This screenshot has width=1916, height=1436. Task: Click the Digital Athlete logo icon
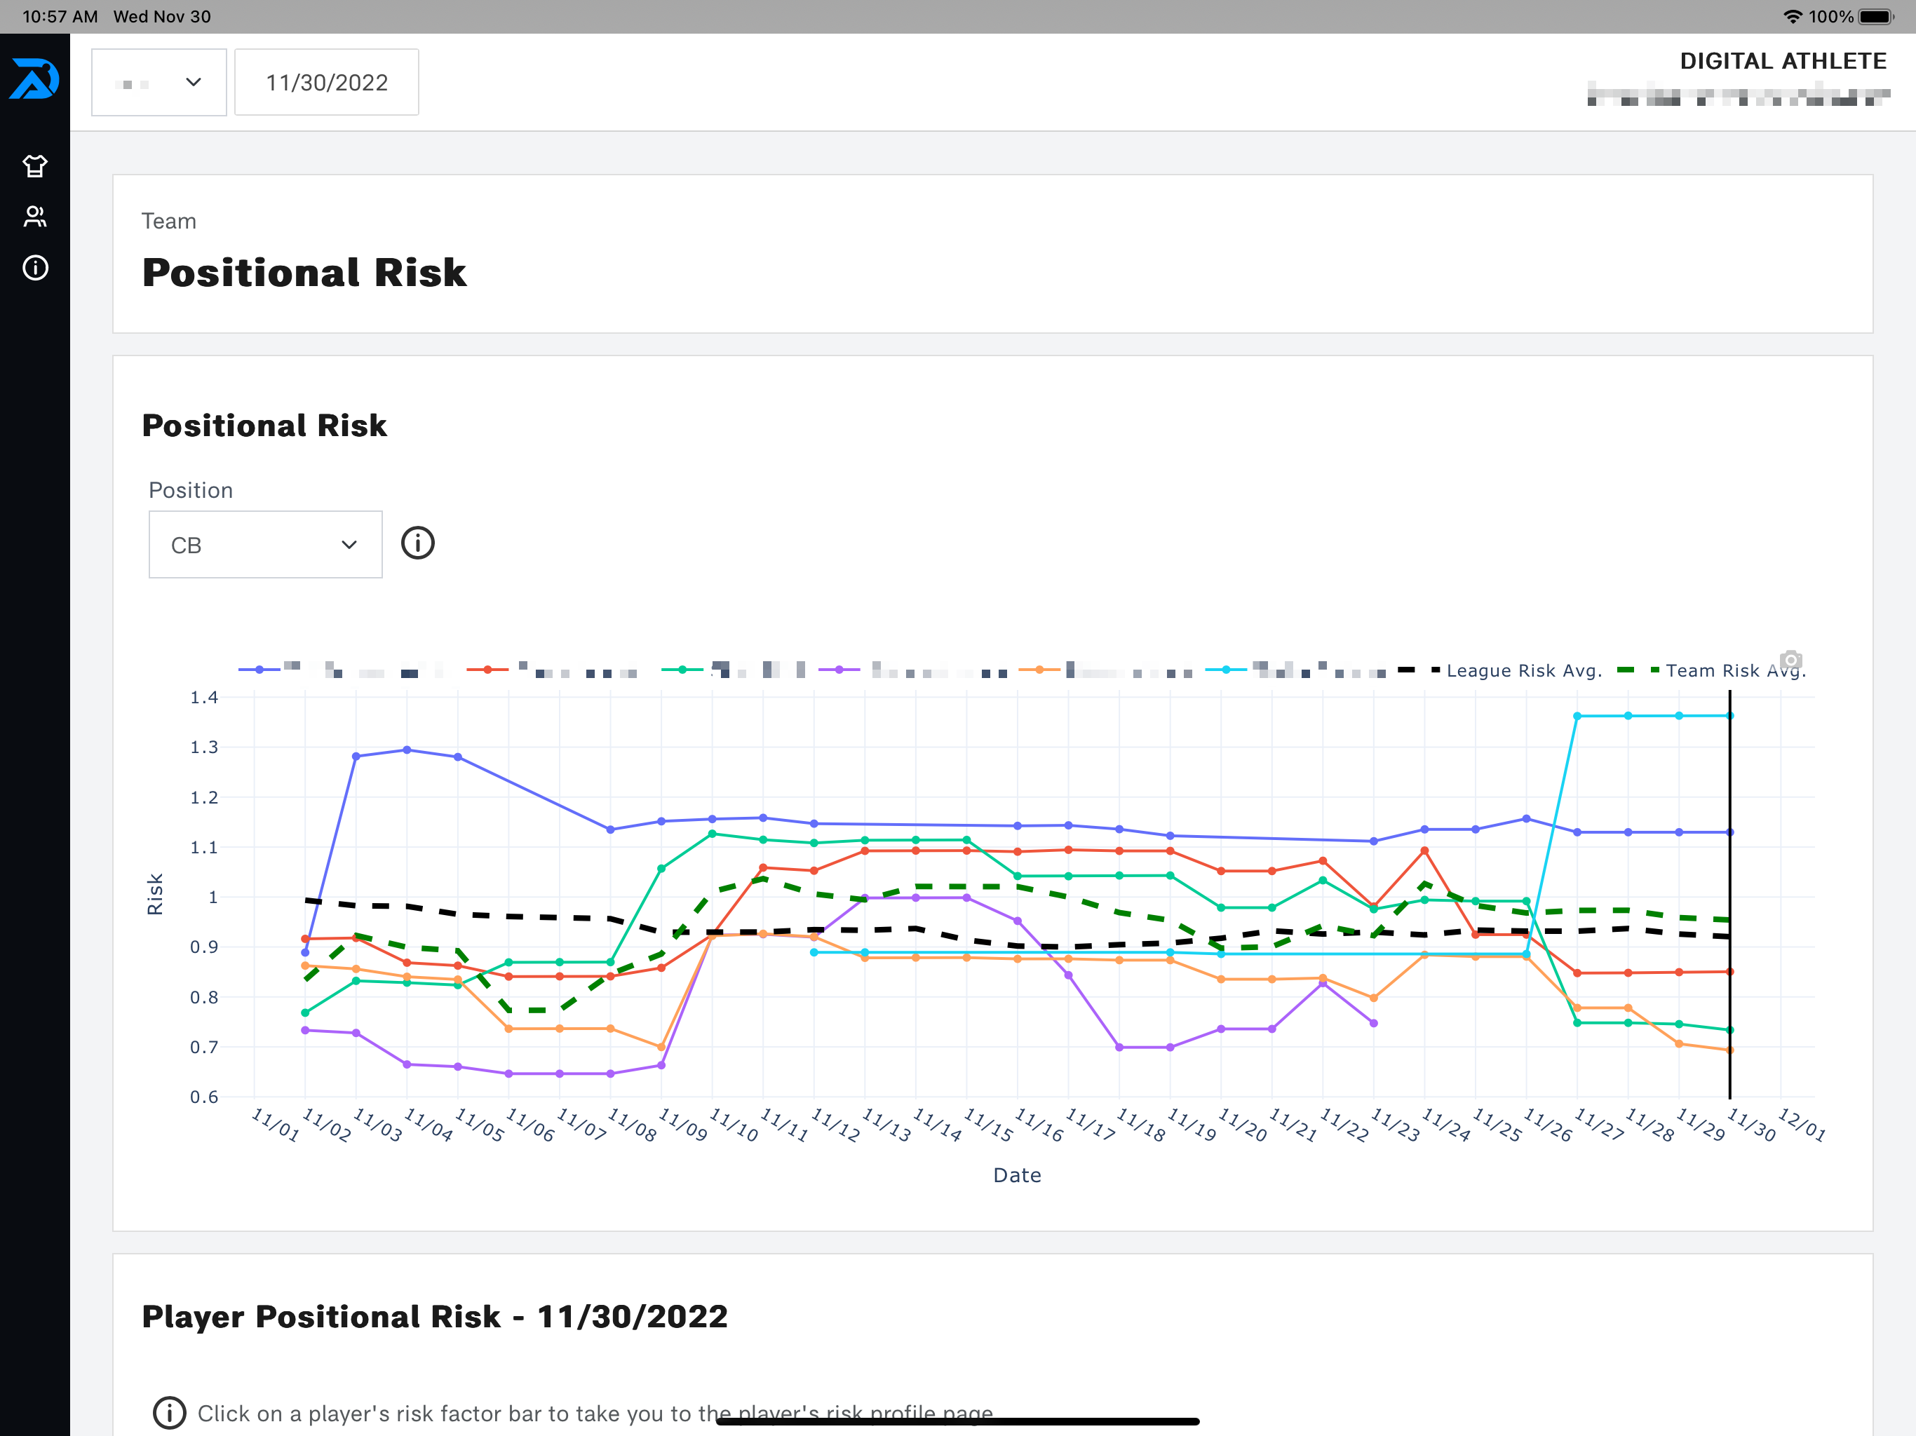click(x=34, y=79)
